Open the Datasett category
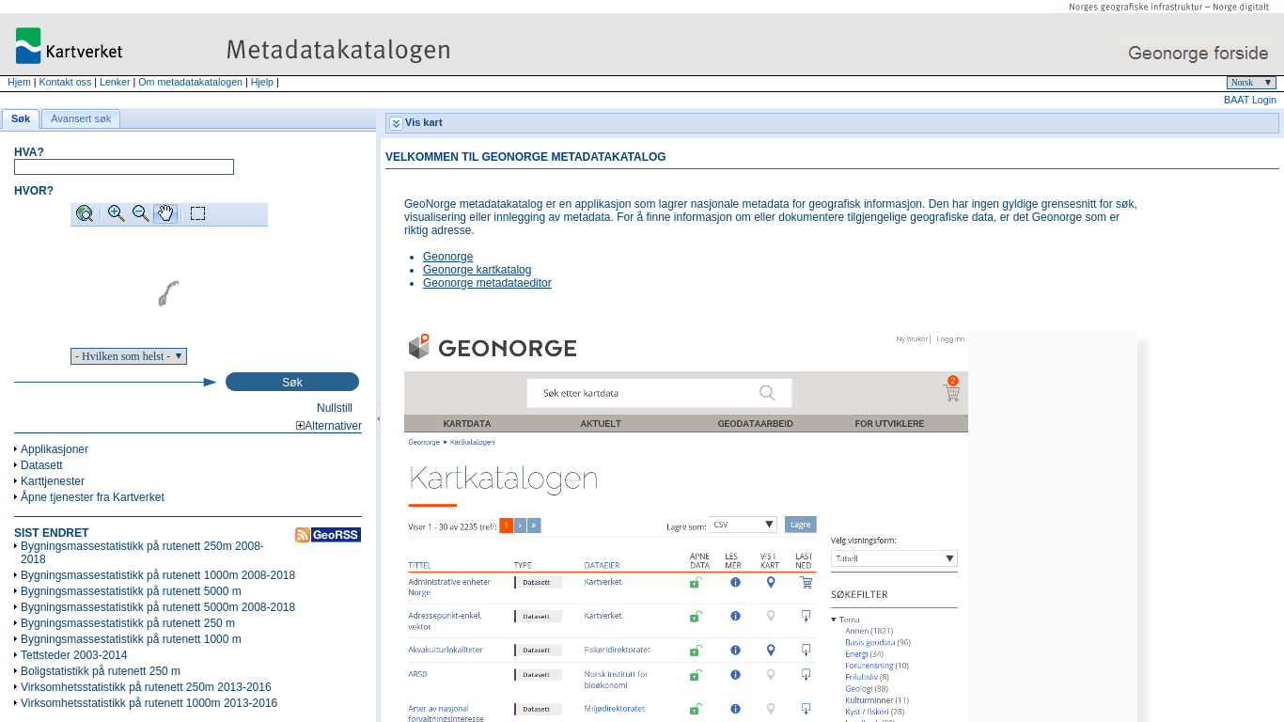This screenshot has width=1284, height=722. [x=41, y=465]
